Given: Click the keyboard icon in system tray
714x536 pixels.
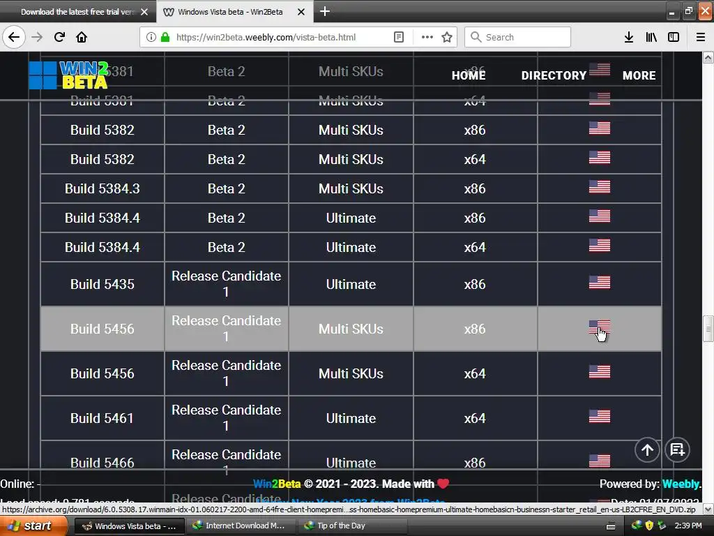Looking at the screenshot, I should point(611,526).
